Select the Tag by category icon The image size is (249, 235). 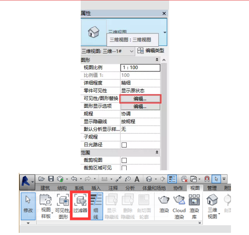point(128,179)
